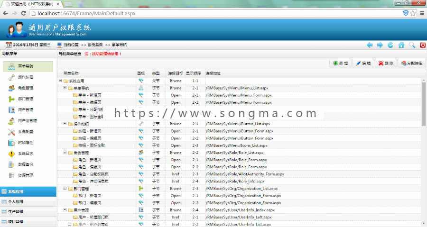Image resolution: width=427 pixels, height=227 pixels.
Task: Select row 菜单 - 新增页
Action: [240, 95]
